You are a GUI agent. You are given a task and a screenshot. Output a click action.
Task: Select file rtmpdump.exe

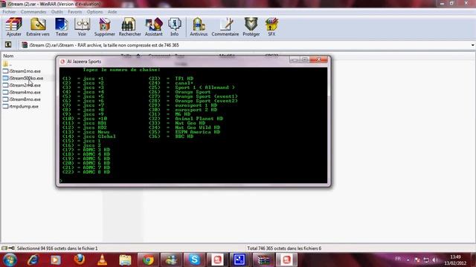pyautogui.click(x=21, y=107)
